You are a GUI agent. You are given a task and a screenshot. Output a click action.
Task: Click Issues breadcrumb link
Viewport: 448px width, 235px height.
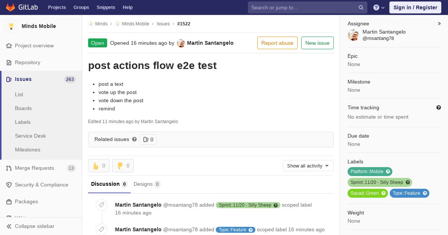point(163,24)
